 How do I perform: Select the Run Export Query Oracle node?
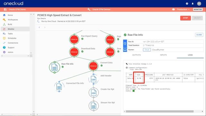tap(74, 39)
